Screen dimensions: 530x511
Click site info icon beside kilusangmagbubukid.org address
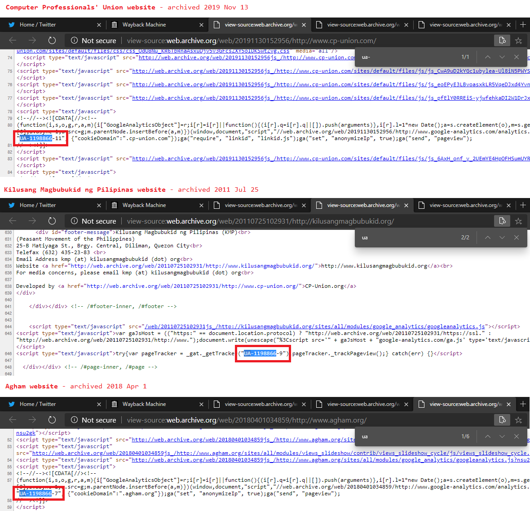coord(75,221)
